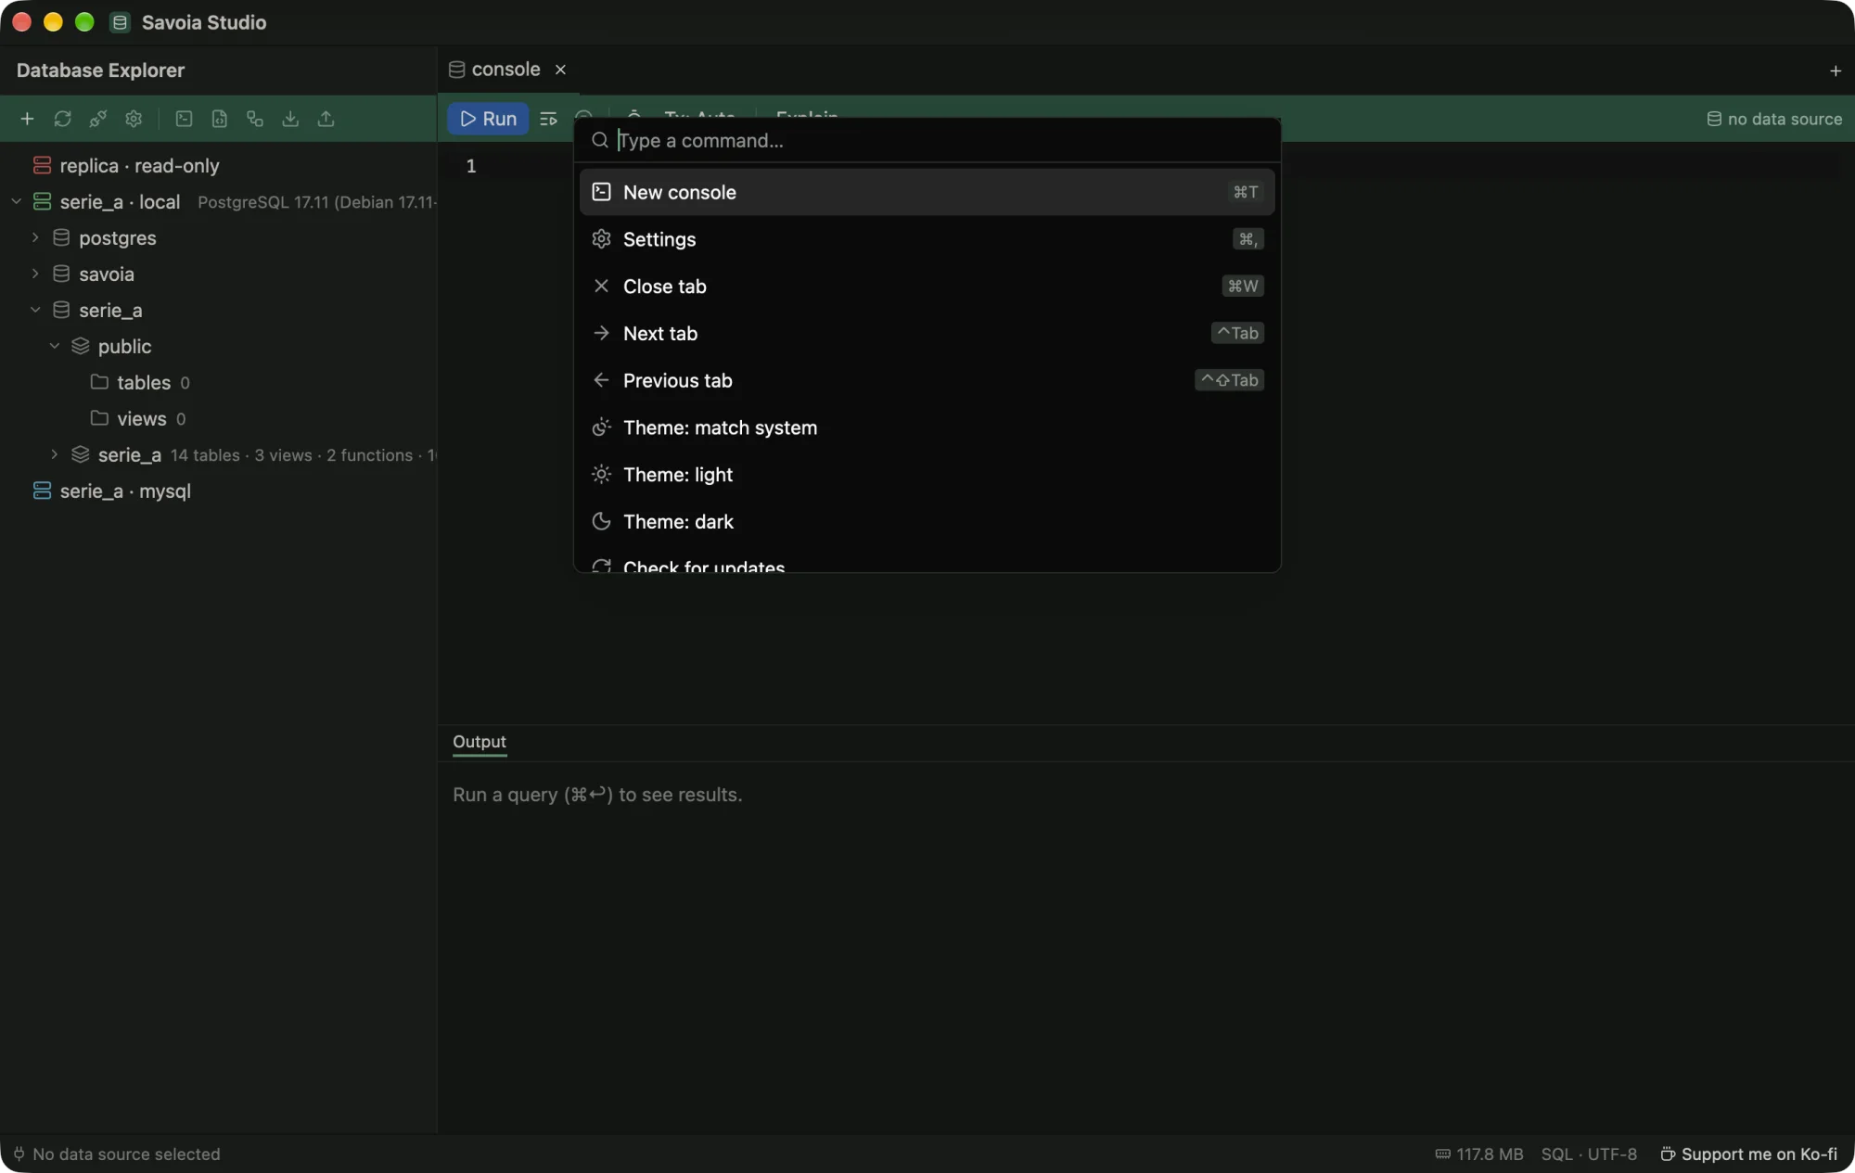Click SQL · UTF-8 in status bar
The height and width of the screenshot is (1173, 1855).
[1589, 1154]
